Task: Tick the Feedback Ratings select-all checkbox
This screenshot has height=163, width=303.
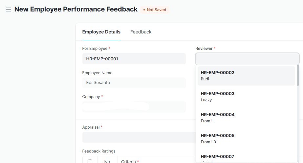Action: pyautogui.click(x=90, y=161)
